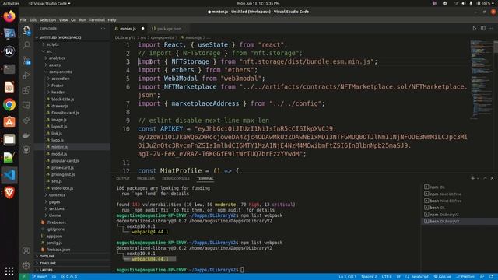Viewport: 498px width, 280px height.
Task: Open the Accounts menu in activity bar
Action: [26, 250]
